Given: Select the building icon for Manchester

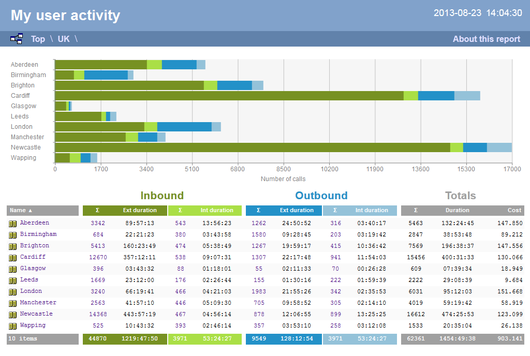Looking at the screenshot, I should (x=11, y=302).
